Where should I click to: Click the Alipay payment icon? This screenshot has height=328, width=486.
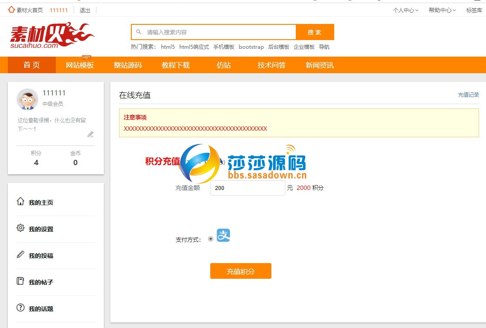tap(223, 235)
